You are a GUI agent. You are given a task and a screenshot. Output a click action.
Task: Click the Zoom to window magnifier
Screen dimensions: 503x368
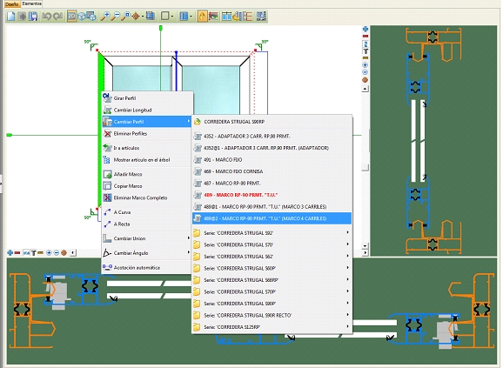tap(125, 16)
